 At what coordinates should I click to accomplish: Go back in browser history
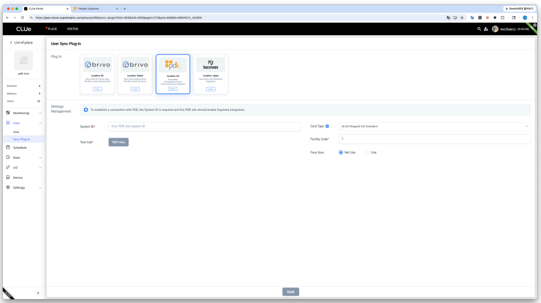[7, 18]
